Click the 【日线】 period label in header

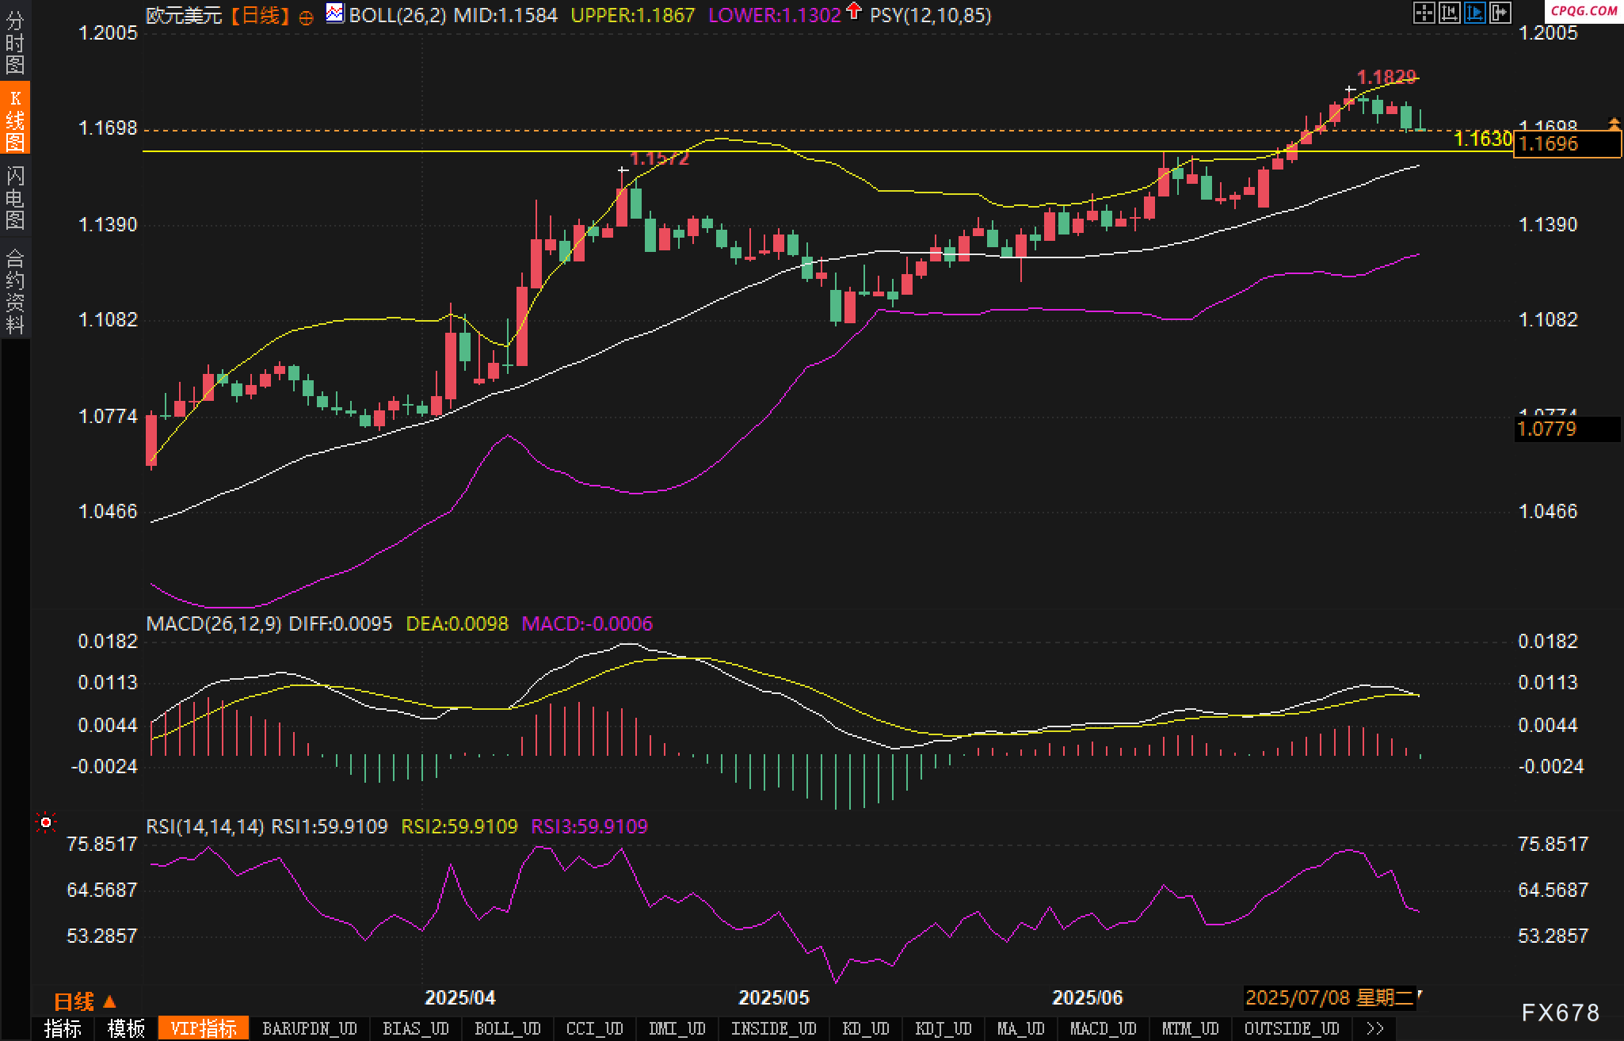click(x=260, y=15)
